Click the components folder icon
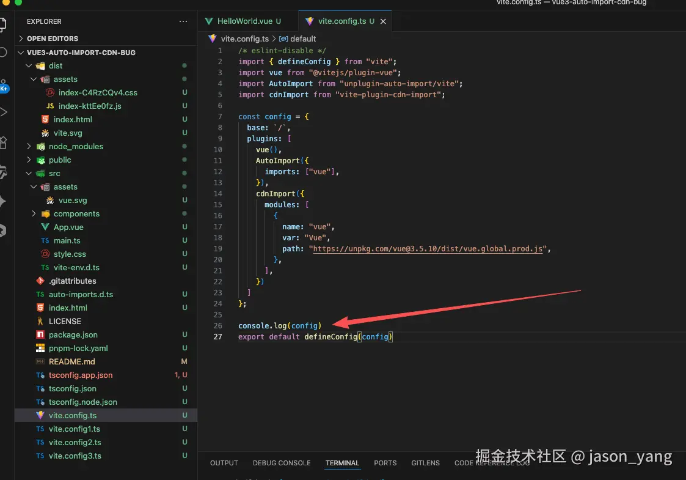Viewport: 686px width, 480px height. pyautogui.click(x=45, y=214)
